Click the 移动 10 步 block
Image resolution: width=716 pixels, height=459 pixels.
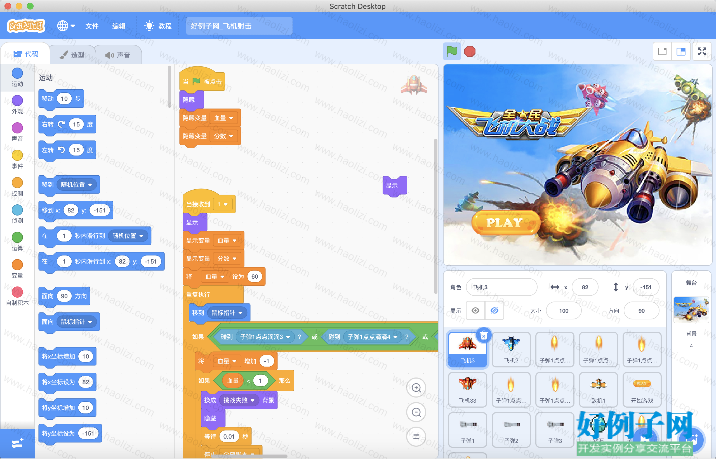pos(61,99)
